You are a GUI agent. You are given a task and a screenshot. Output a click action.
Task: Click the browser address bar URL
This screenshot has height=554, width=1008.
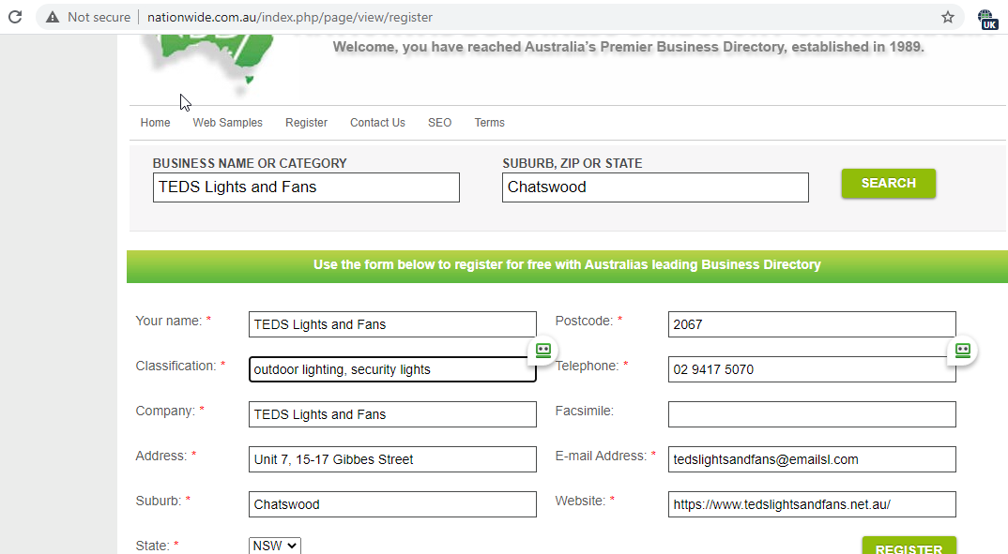pyautogui.click(x=290, y=17)
